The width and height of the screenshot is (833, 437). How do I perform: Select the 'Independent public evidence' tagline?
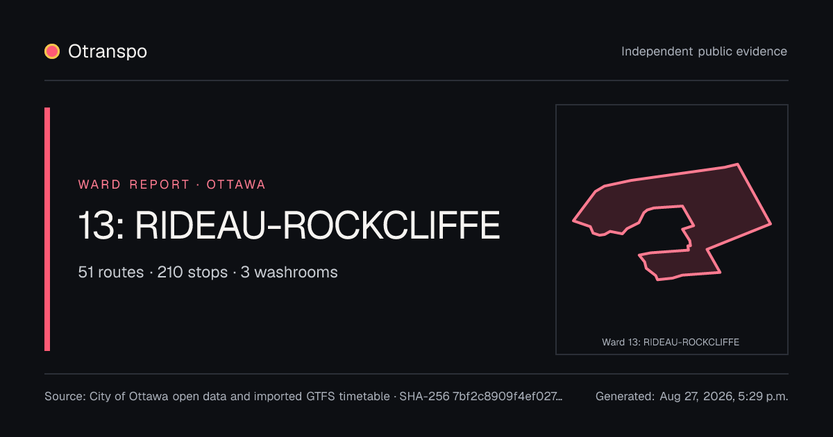click(704, 51)
